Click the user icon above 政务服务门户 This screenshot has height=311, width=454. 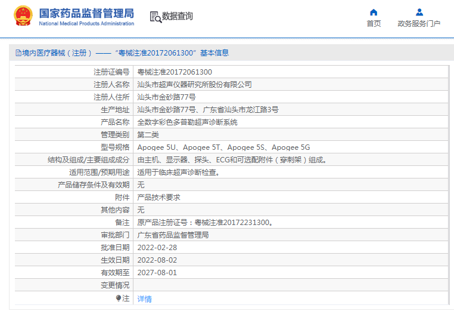tap(419, 12)
